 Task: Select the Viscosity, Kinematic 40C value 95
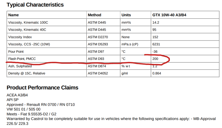pos(155,30)
